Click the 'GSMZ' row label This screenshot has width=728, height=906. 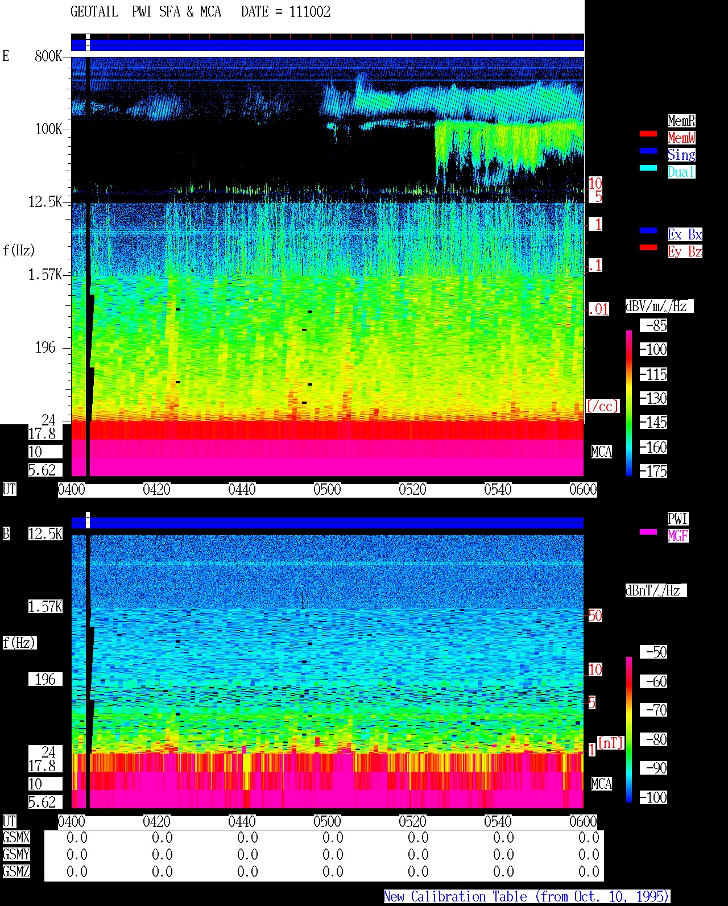pos(16,872)
